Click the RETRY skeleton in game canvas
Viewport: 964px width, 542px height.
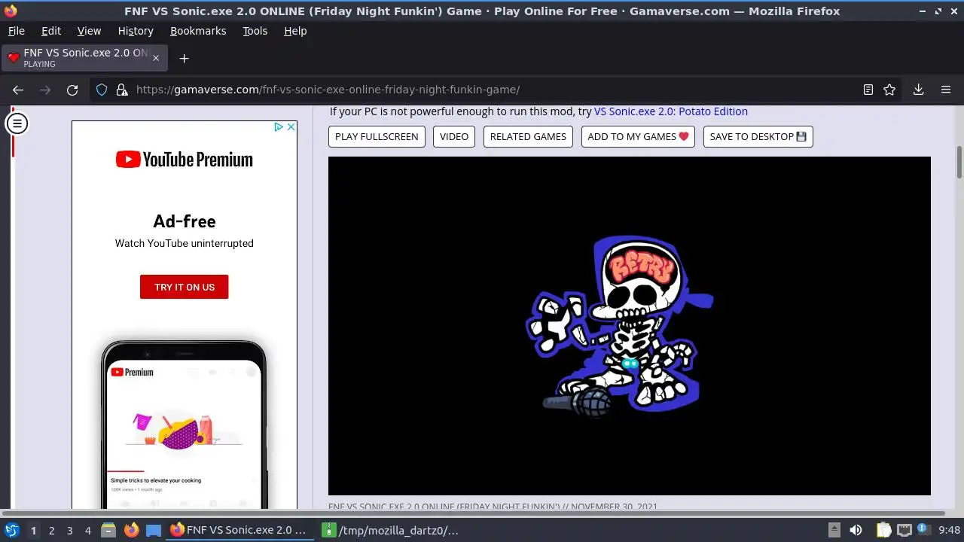[x=620, y=325]
